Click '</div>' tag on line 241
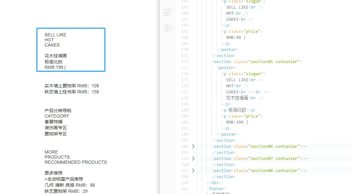Image resolution: width=351 pixels, height=194 pixels. point(214,183)
